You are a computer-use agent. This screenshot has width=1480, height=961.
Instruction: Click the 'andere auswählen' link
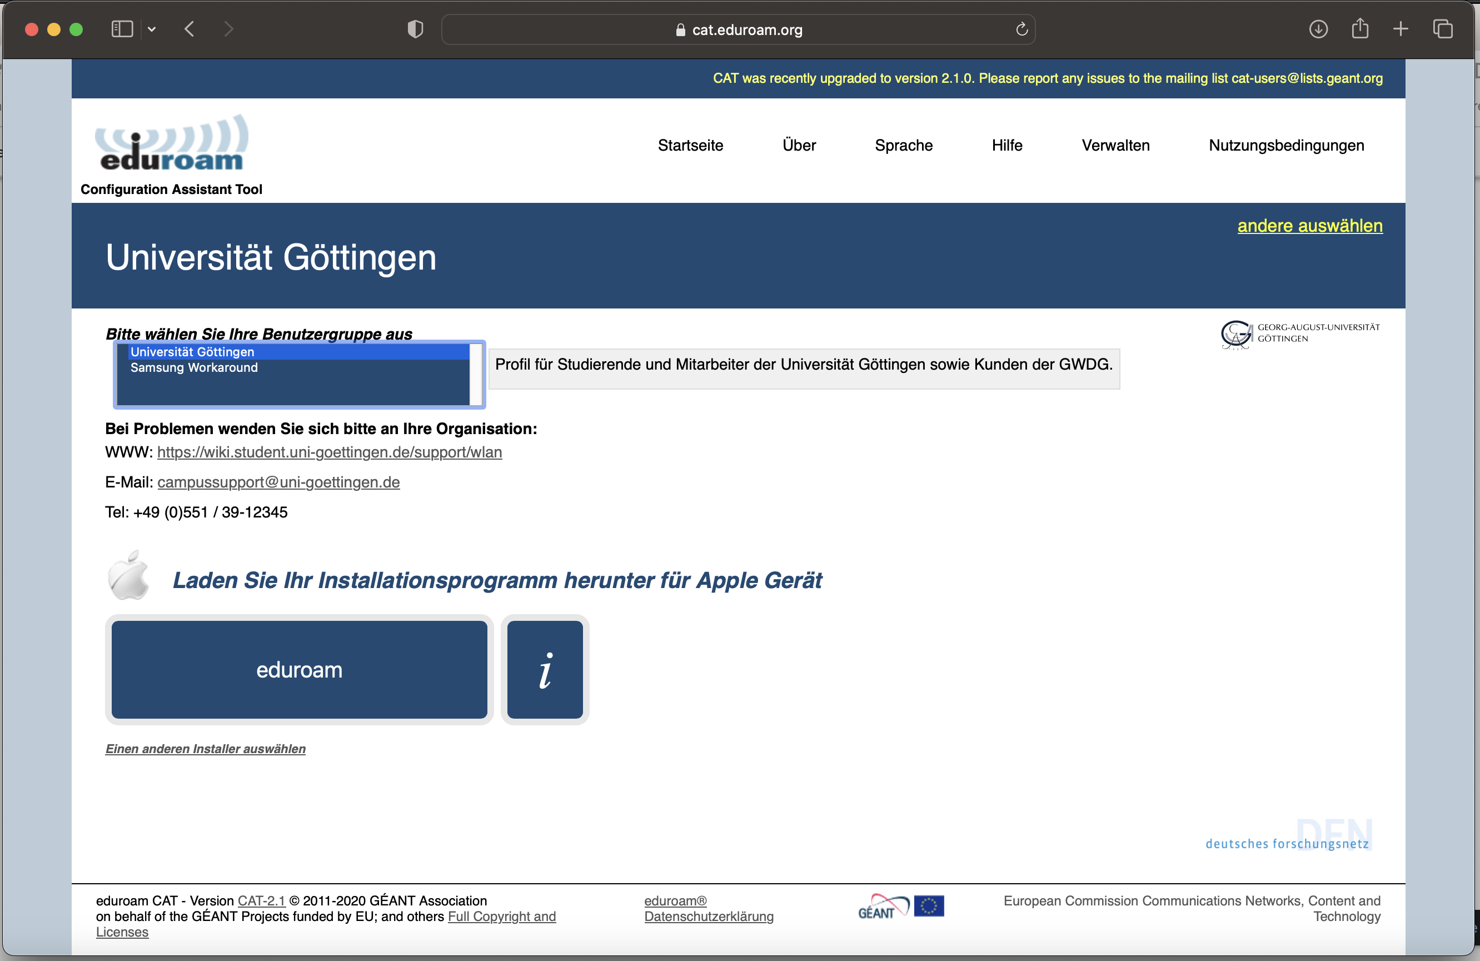[x=1309, y=226]
